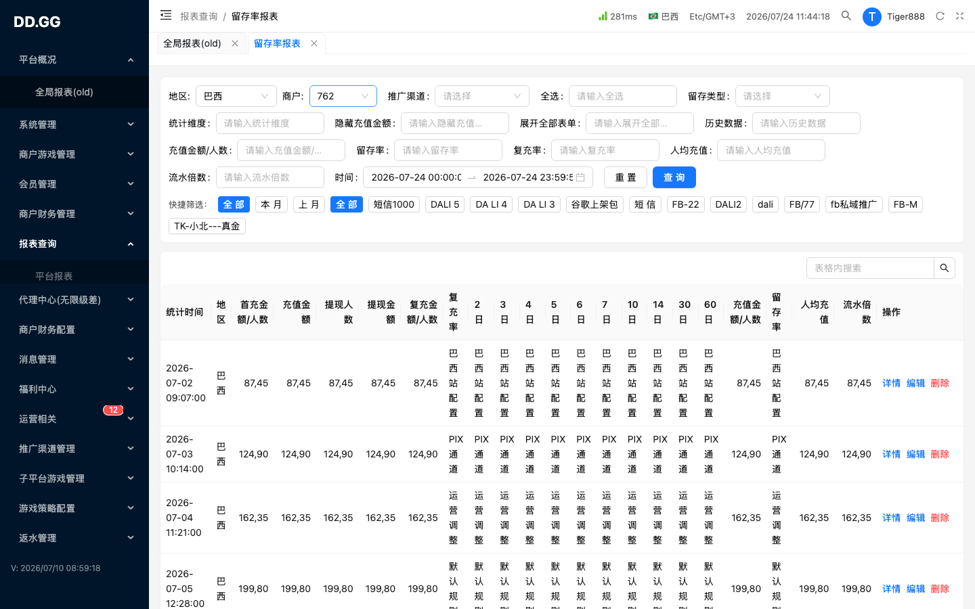Click the Tiger888 user avatar

click(x=871, y=17)
